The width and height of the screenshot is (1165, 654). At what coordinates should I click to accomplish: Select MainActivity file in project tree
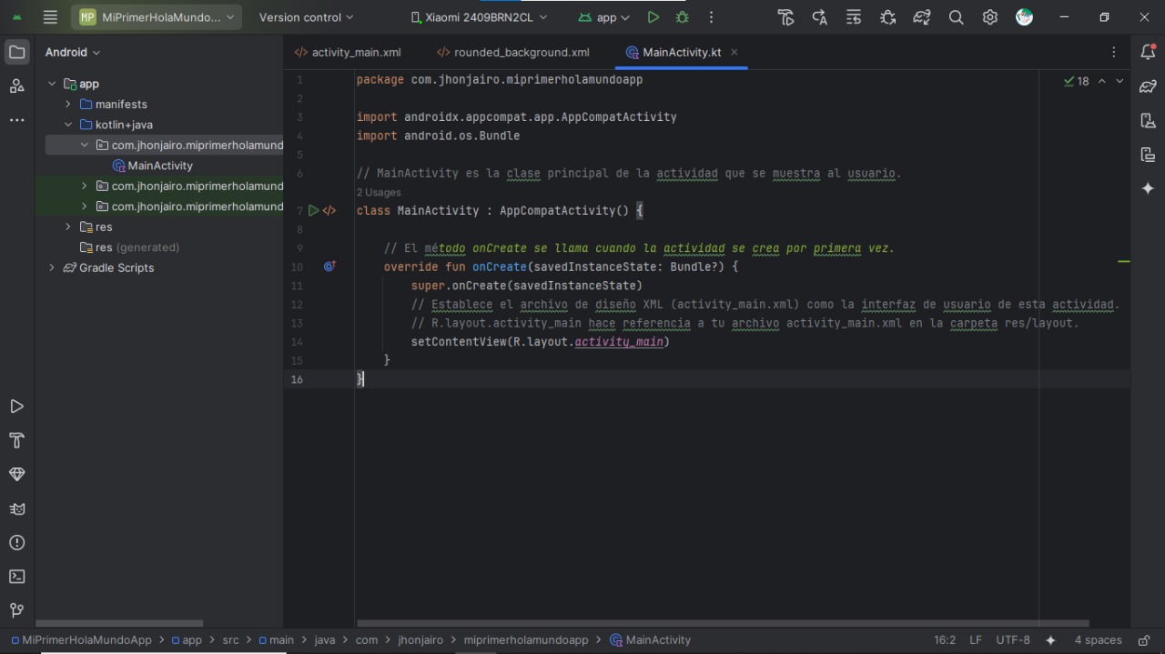click(152, 166)
